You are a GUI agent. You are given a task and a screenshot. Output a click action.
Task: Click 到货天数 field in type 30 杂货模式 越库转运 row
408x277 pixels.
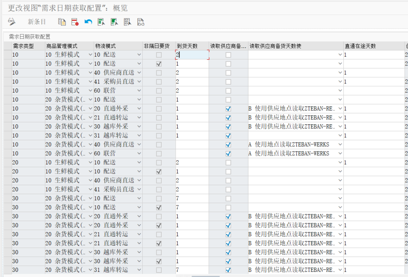(x=192, y=270)
